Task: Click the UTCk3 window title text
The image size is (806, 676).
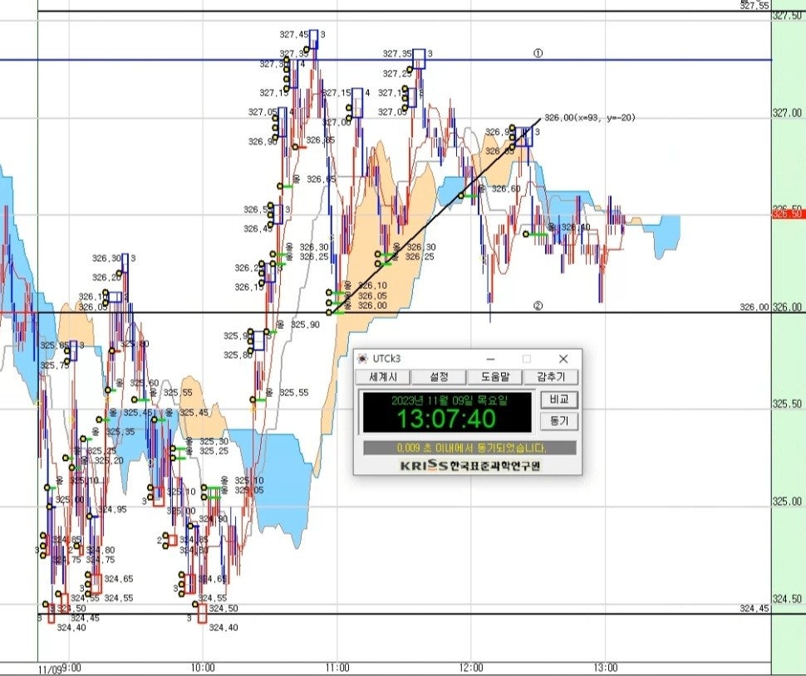Action: (386, 359)
